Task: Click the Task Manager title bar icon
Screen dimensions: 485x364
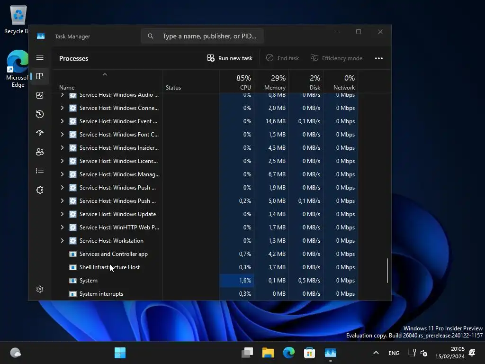Action: (41, 36)
